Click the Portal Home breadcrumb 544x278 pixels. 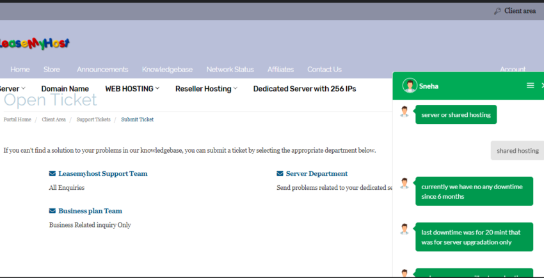(17, 120)
